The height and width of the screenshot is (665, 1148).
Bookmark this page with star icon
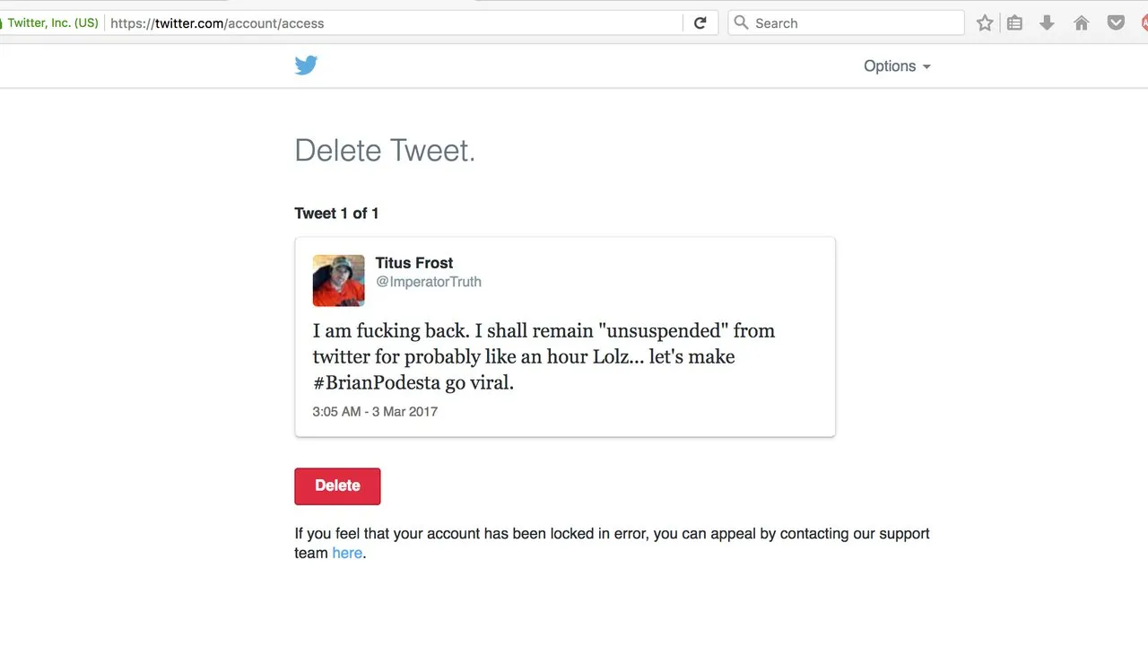985,23
